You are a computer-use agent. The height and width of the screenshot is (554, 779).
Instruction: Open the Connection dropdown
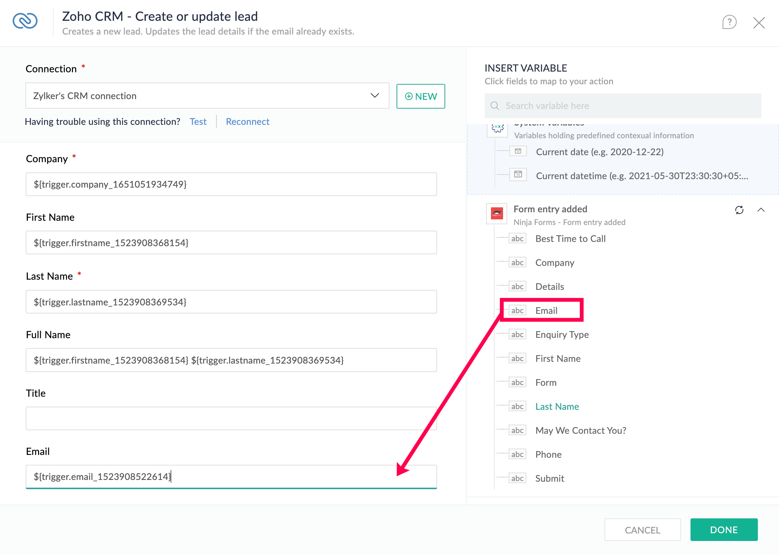(x=207, y=96)
